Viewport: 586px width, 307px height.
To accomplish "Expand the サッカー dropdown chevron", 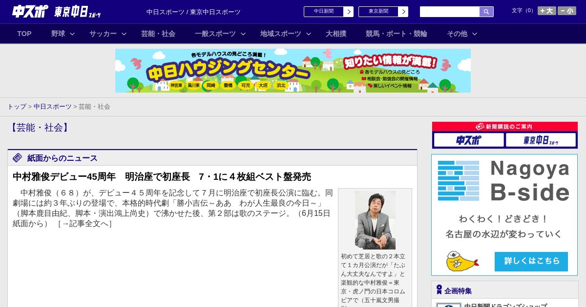I will 124,34.
